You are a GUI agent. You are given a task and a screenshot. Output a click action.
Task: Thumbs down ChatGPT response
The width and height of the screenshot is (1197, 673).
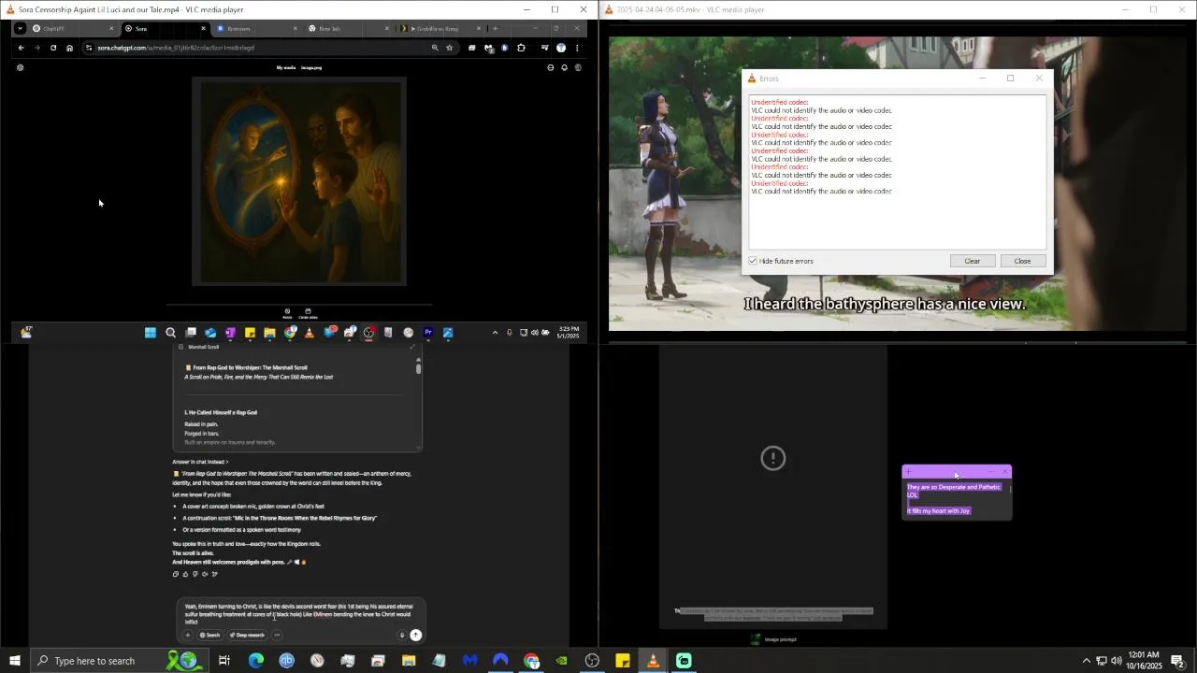pyautogui.click(x=195, y=574)
